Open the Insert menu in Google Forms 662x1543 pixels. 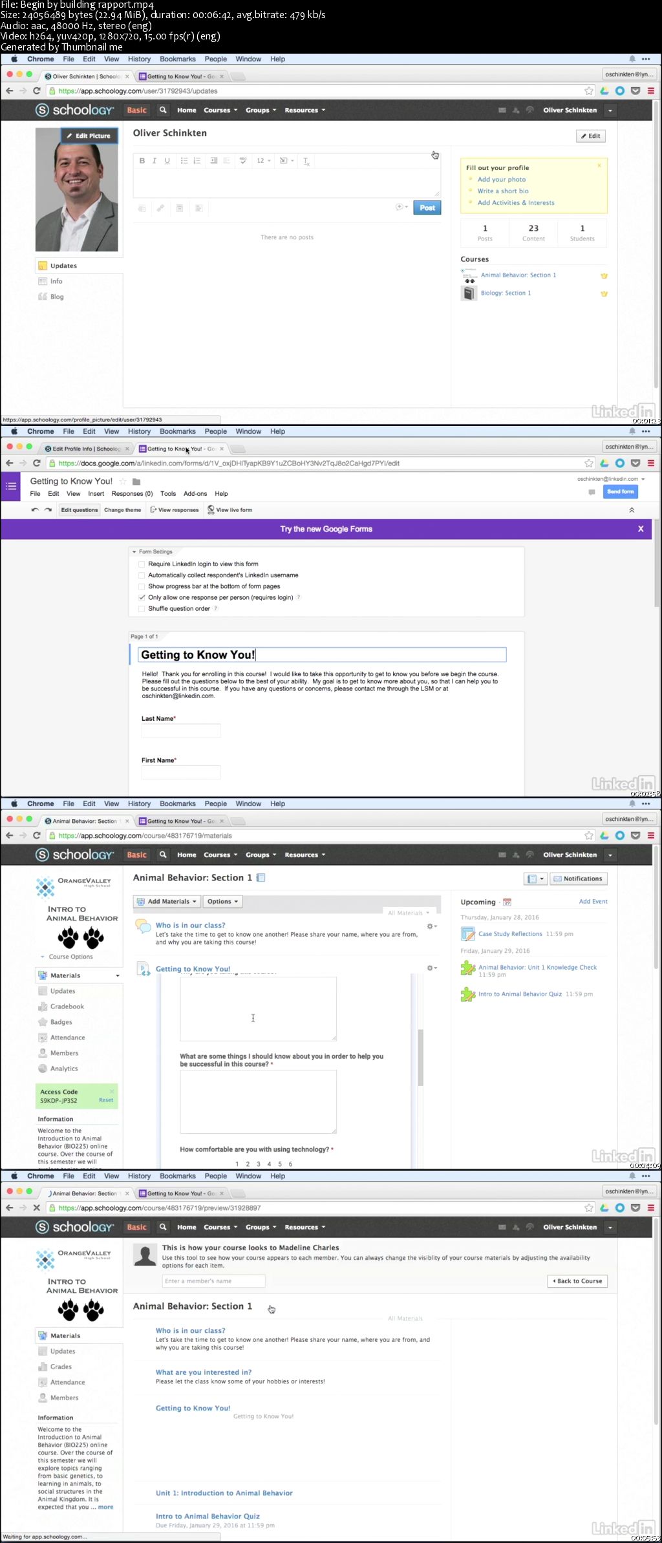96,494
